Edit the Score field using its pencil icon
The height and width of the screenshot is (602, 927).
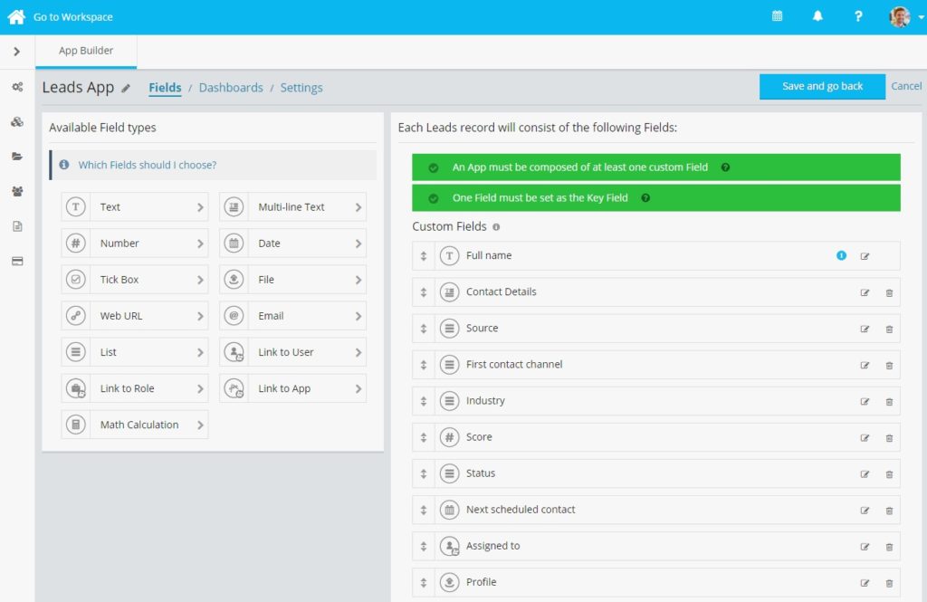(865, 437)
